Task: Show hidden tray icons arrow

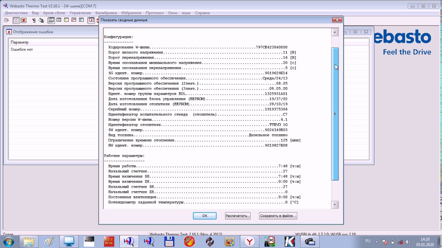Action: coord(377,242)
